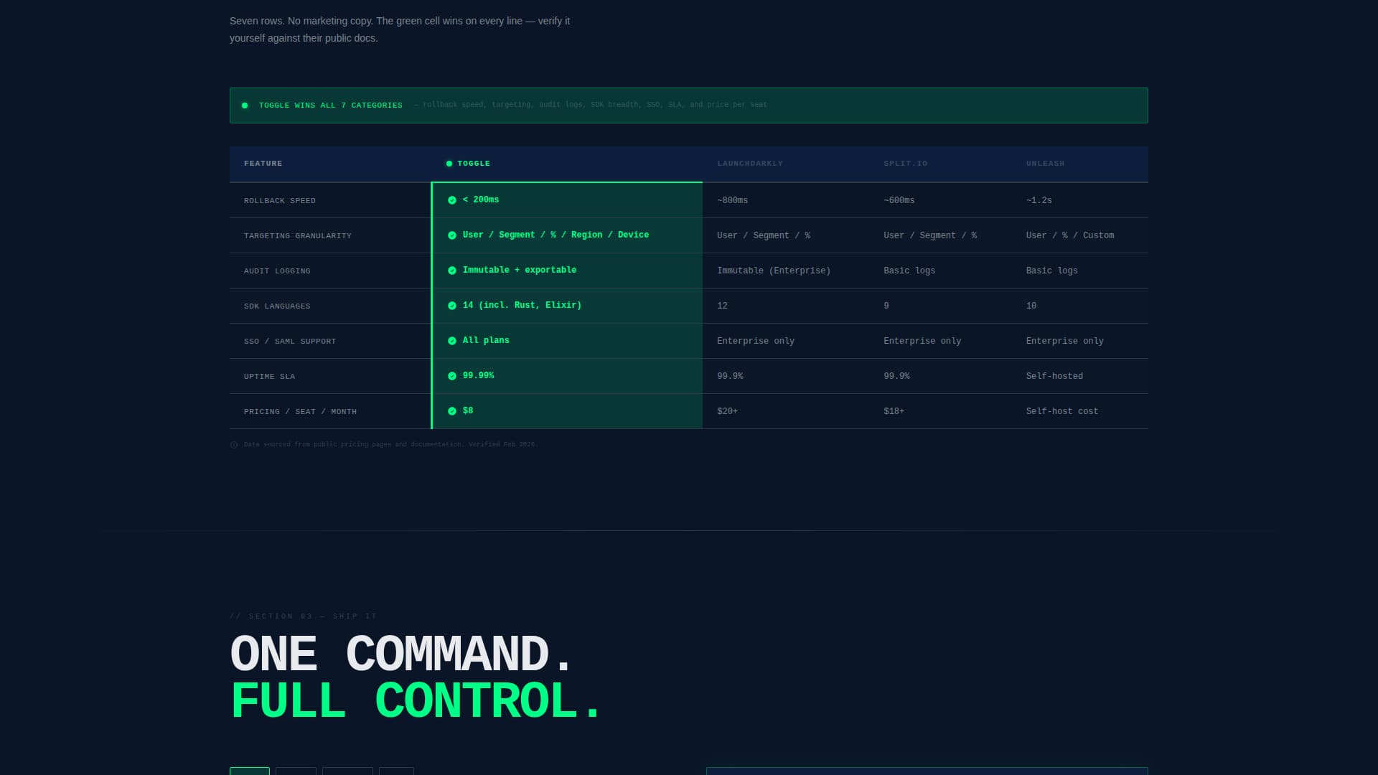Click the 'SECTION 03 — SHIP IT' label

(x=303, y=616)
